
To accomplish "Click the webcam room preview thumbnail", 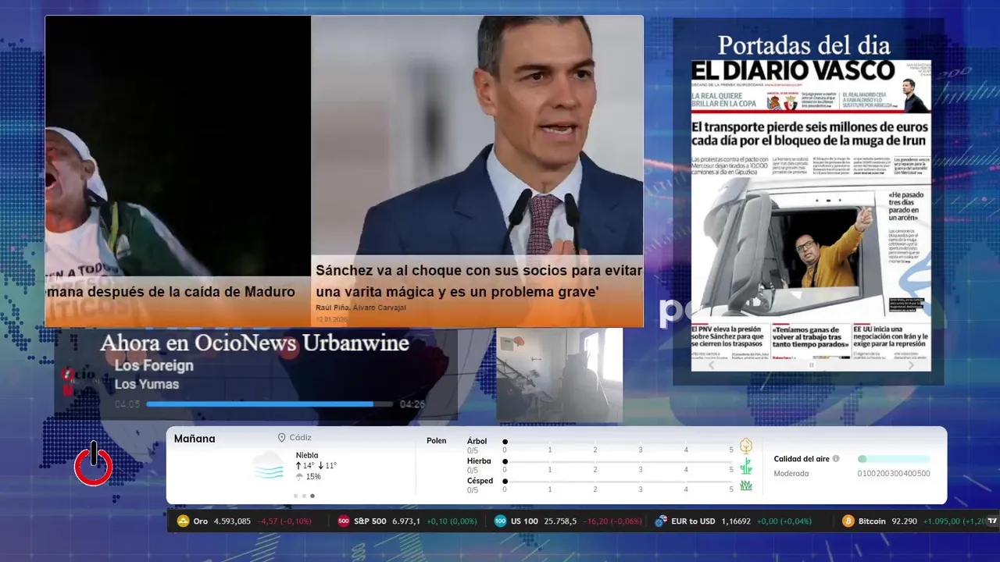I will click(559, 375).
